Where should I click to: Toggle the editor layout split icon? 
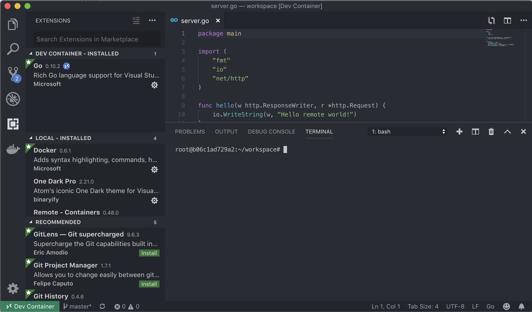[x=507, y=20]
